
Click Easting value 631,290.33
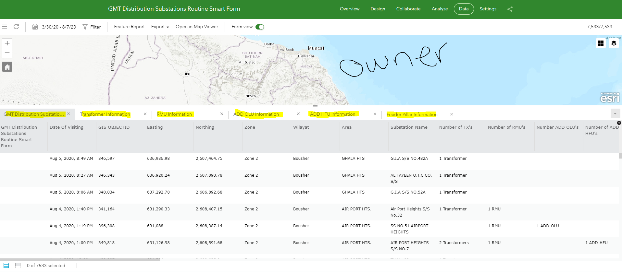(158, 209)
